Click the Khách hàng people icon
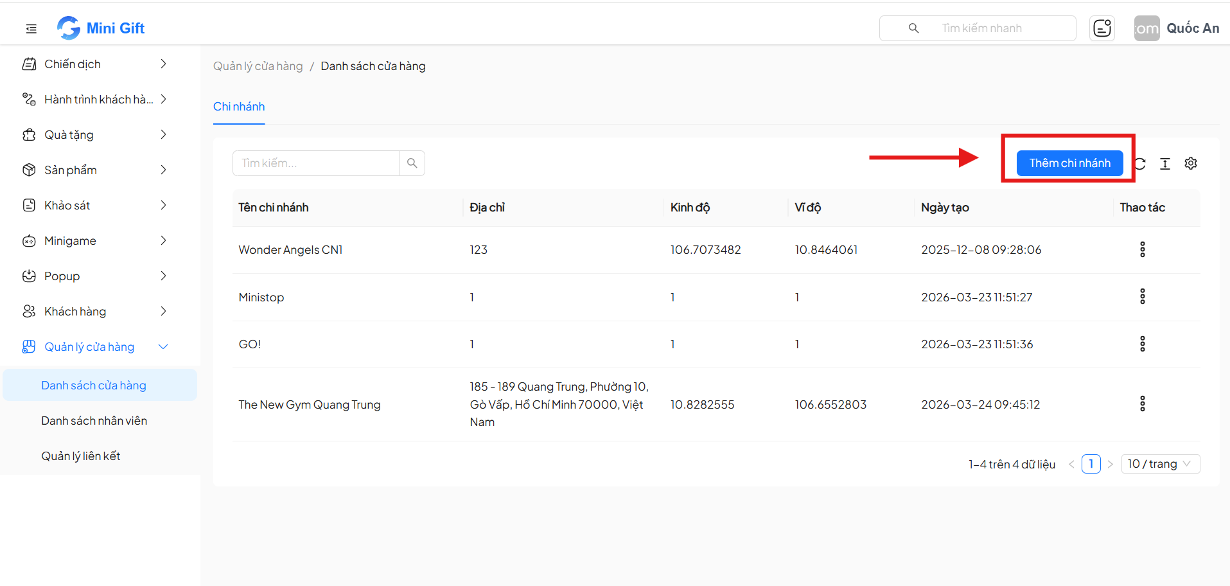Viewport: 1230px width, 586px height. click(29, 312)
